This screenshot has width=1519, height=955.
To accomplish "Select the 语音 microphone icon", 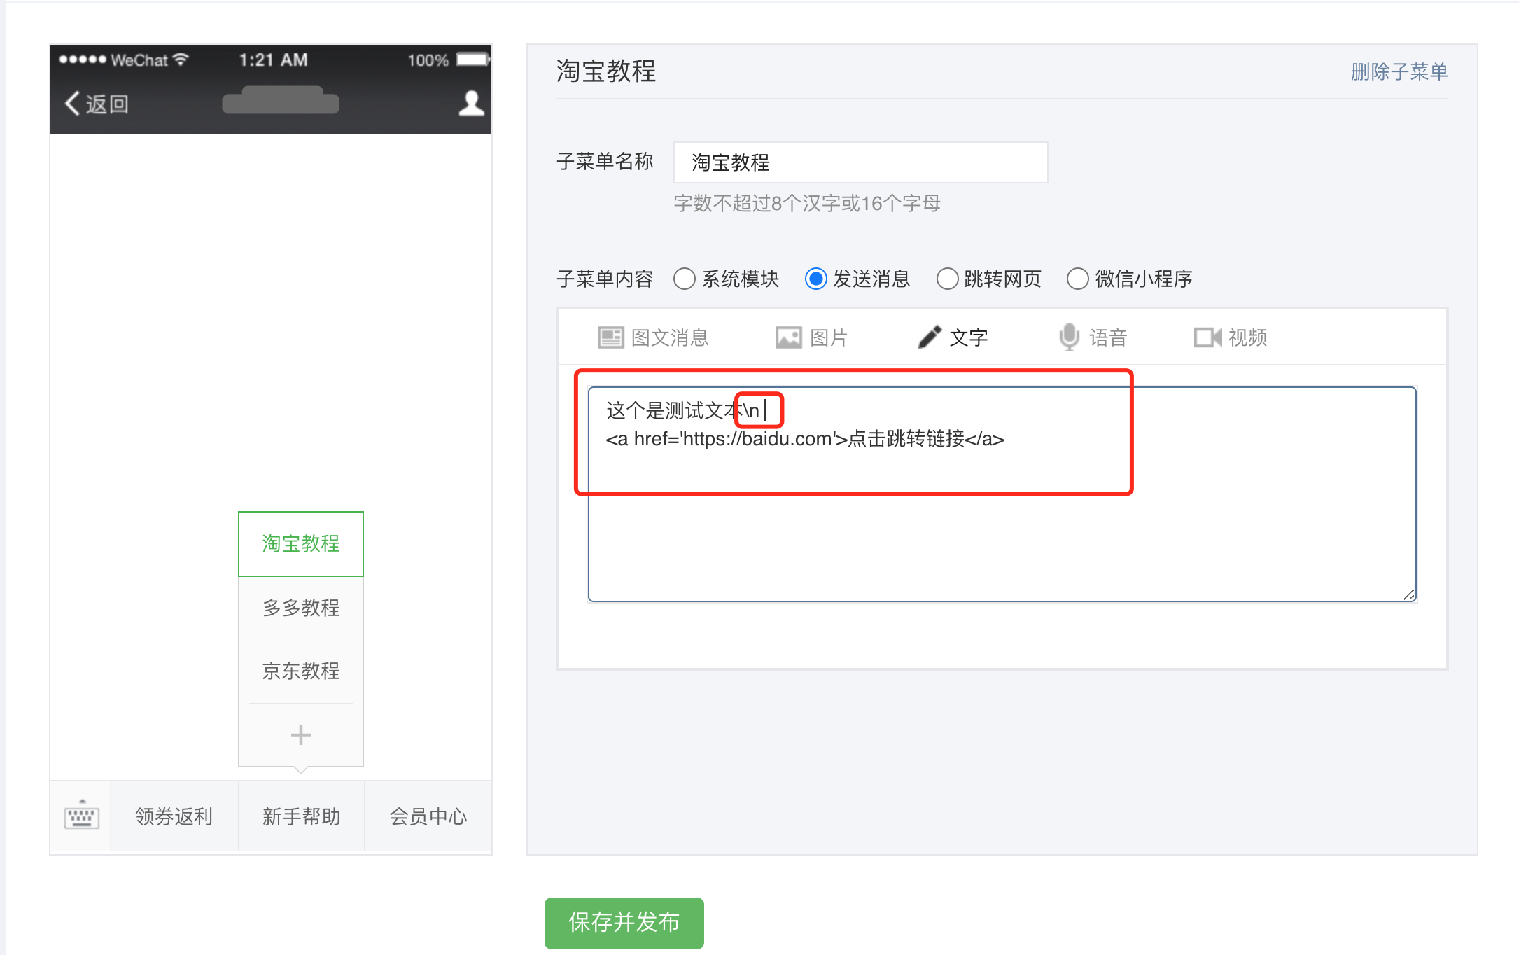I will pos(1069,337).
